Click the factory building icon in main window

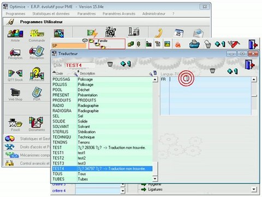click(x=134, y=32)
